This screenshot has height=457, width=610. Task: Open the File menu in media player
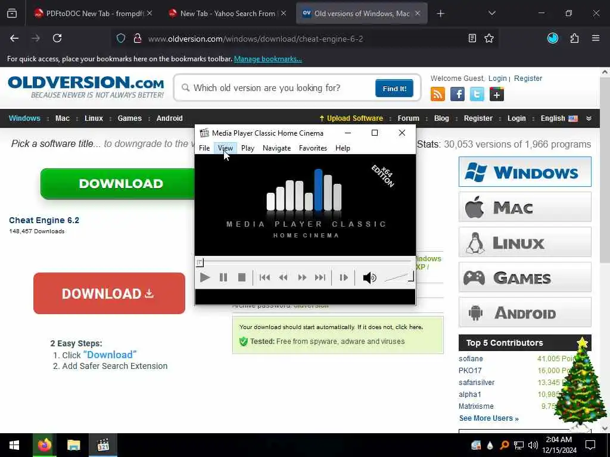(204, 148)
